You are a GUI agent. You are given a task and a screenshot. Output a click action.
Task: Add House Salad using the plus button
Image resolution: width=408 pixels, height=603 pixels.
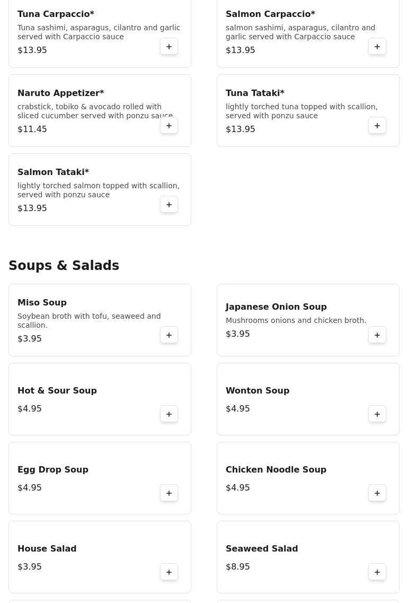point(169,572)
